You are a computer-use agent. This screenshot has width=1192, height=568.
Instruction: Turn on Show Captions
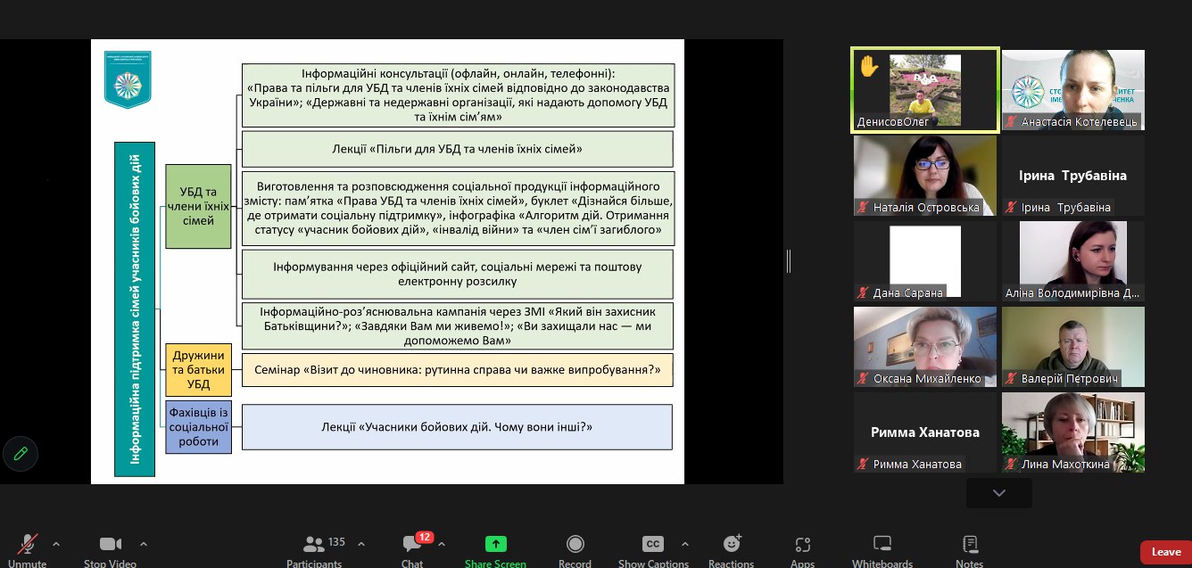coord(653,545)
